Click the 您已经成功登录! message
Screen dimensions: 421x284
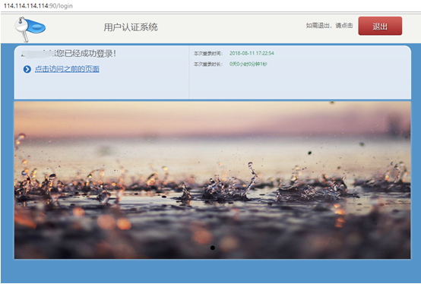click(85, 53)
